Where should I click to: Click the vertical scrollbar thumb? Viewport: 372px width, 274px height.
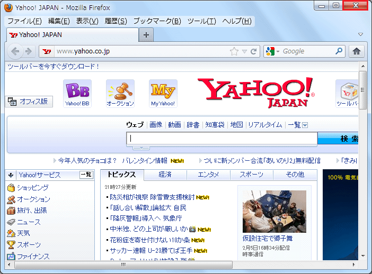coord(363,90)
